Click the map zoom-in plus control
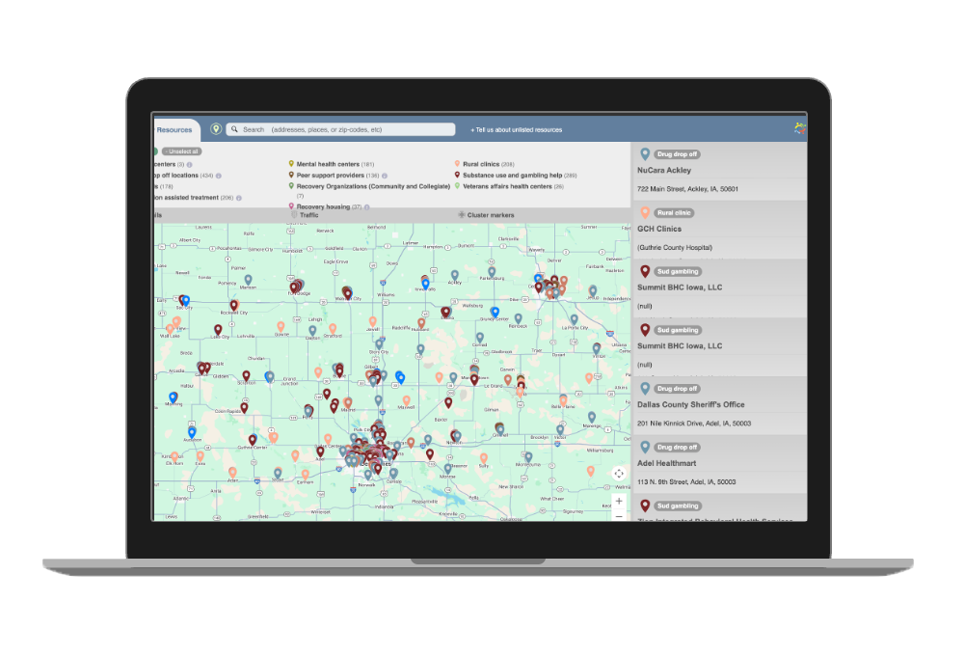The width and height of the screenshot is (964, 657). pyautogui.click(x=618, y=501)
